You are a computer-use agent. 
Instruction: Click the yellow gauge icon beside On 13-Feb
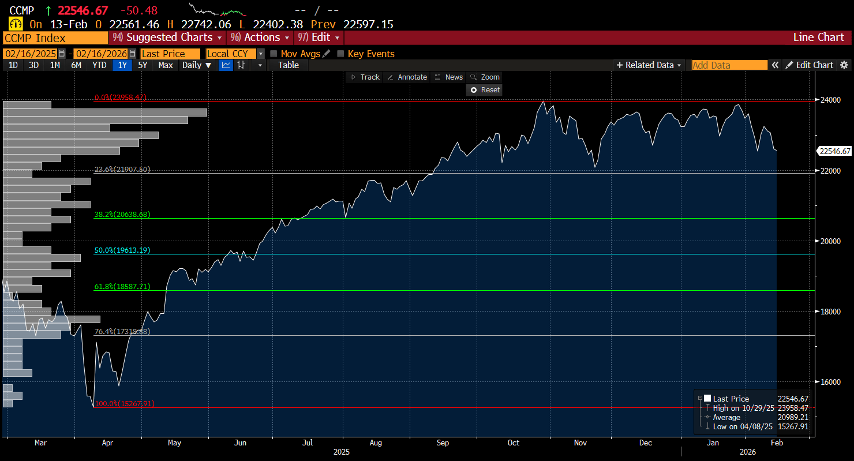click(x=16, y=24)
